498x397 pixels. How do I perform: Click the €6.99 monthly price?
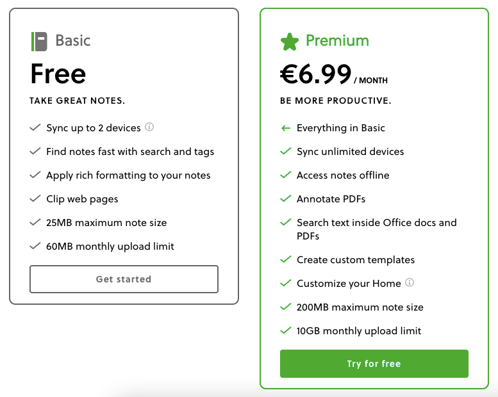333,74
